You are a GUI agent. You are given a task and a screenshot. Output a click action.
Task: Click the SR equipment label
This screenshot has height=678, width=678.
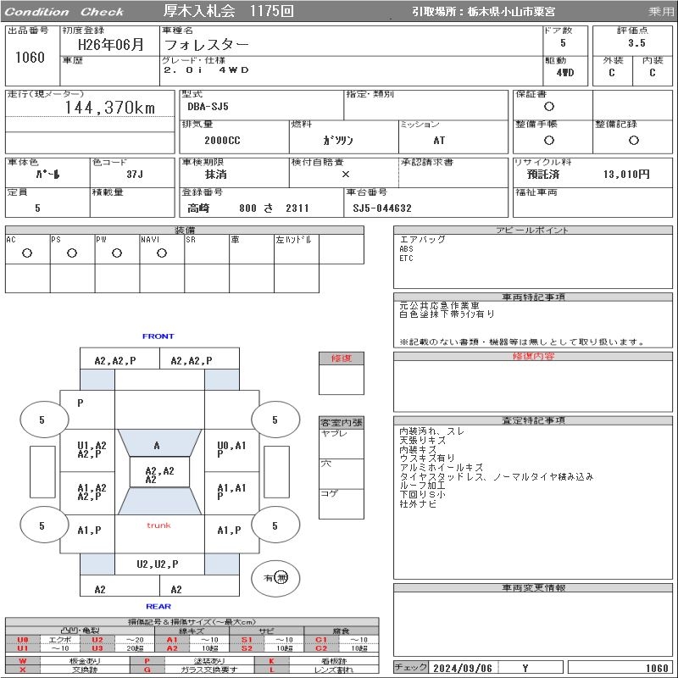[x=191, y=240]
